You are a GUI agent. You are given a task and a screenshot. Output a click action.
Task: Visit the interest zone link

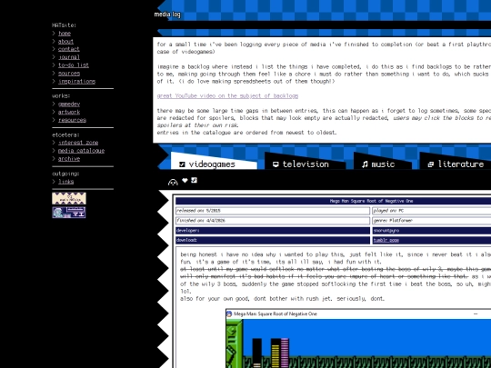[x=78, y=143]
